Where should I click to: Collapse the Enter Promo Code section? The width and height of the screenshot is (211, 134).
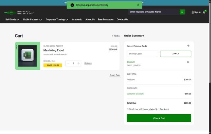(x=188, y=46)
